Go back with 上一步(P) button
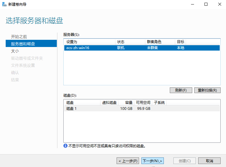226x167 pixels. point(128,161)
